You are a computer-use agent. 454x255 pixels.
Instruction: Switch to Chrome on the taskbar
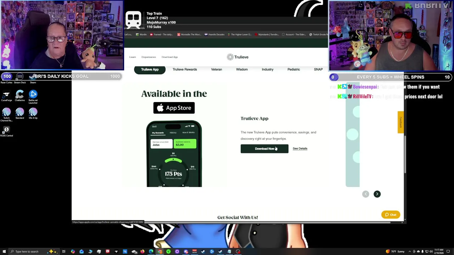(160, 251)
